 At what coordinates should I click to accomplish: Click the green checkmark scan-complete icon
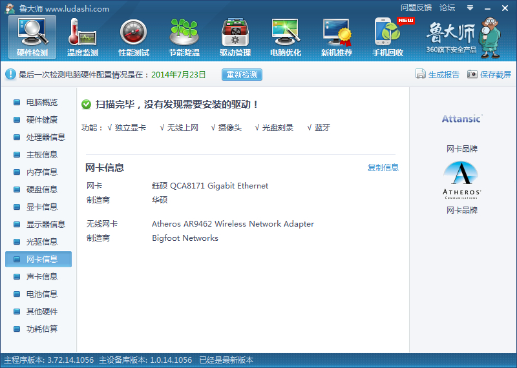point(86,105)
